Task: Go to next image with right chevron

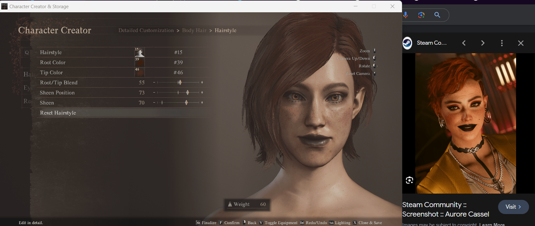Action: pos(483,43)
